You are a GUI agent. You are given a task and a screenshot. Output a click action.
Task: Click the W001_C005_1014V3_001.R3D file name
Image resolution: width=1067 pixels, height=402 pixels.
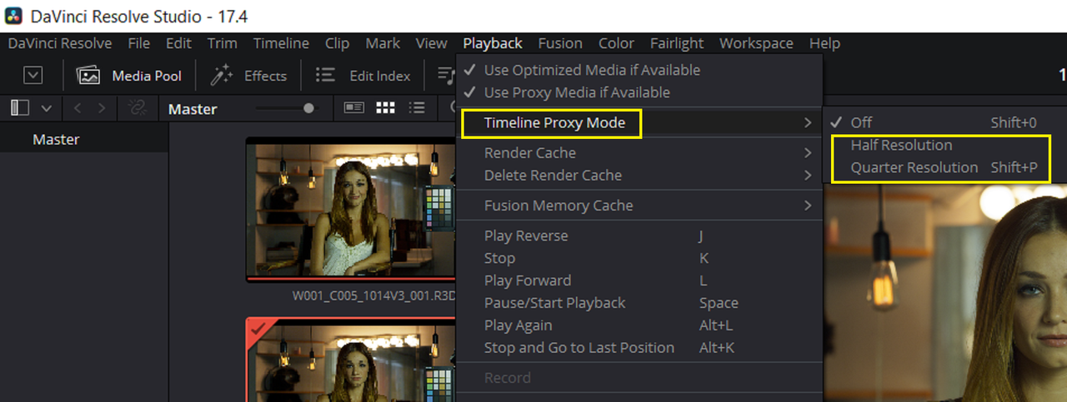pos(373,295)
